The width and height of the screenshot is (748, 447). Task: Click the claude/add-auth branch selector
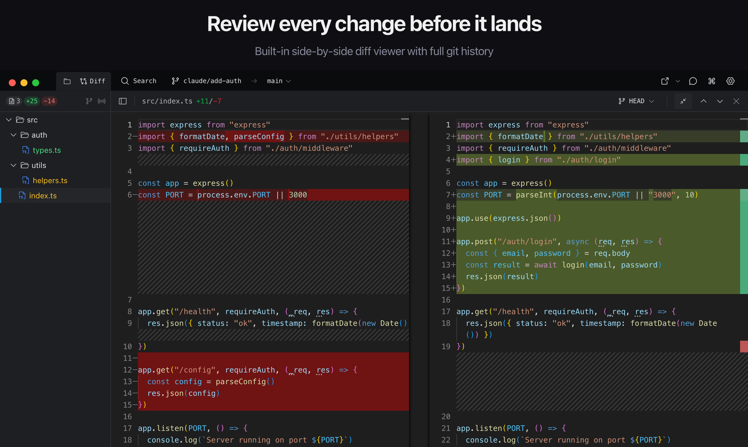click(207, 81)
